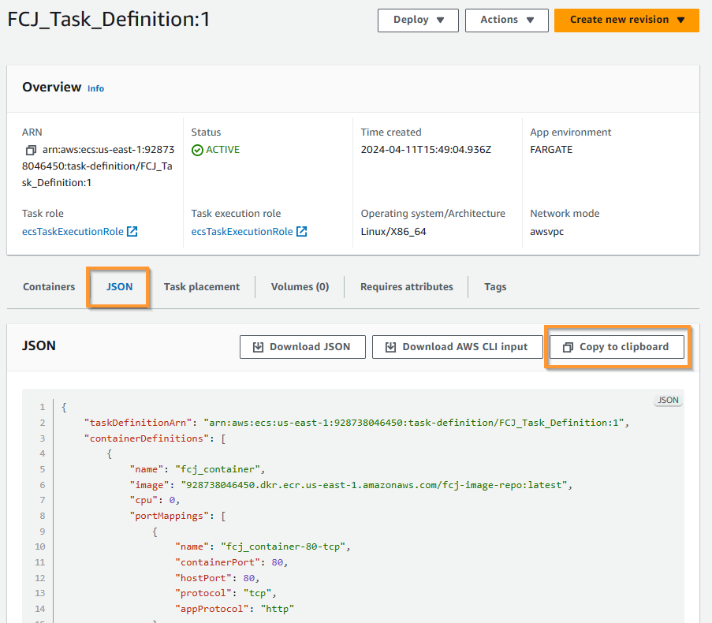
Task: Click Download AWS CLI input button
Action: pyautogui.click(x=457, y=347)
